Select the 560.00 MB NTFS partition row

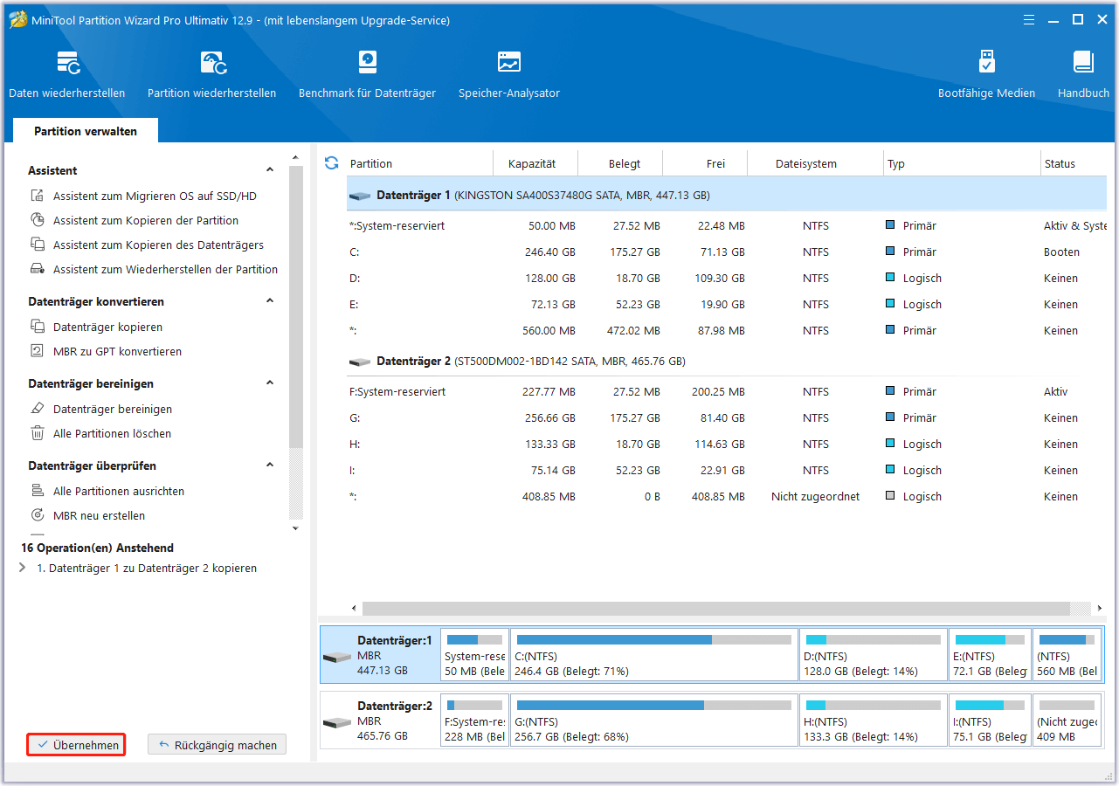pos(727,331)
